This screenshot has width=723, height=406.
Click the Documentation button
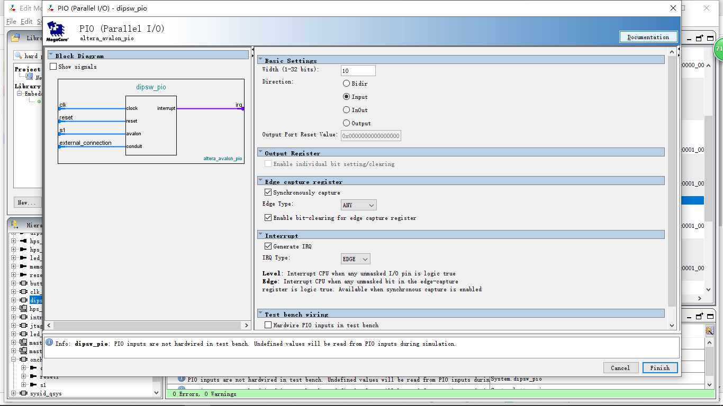pos(648,37)
